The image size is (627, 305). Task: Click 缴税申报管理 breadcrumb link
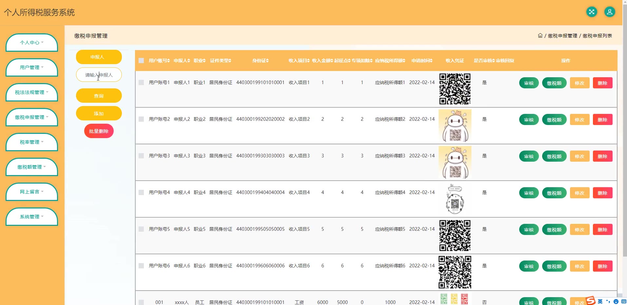562,36
